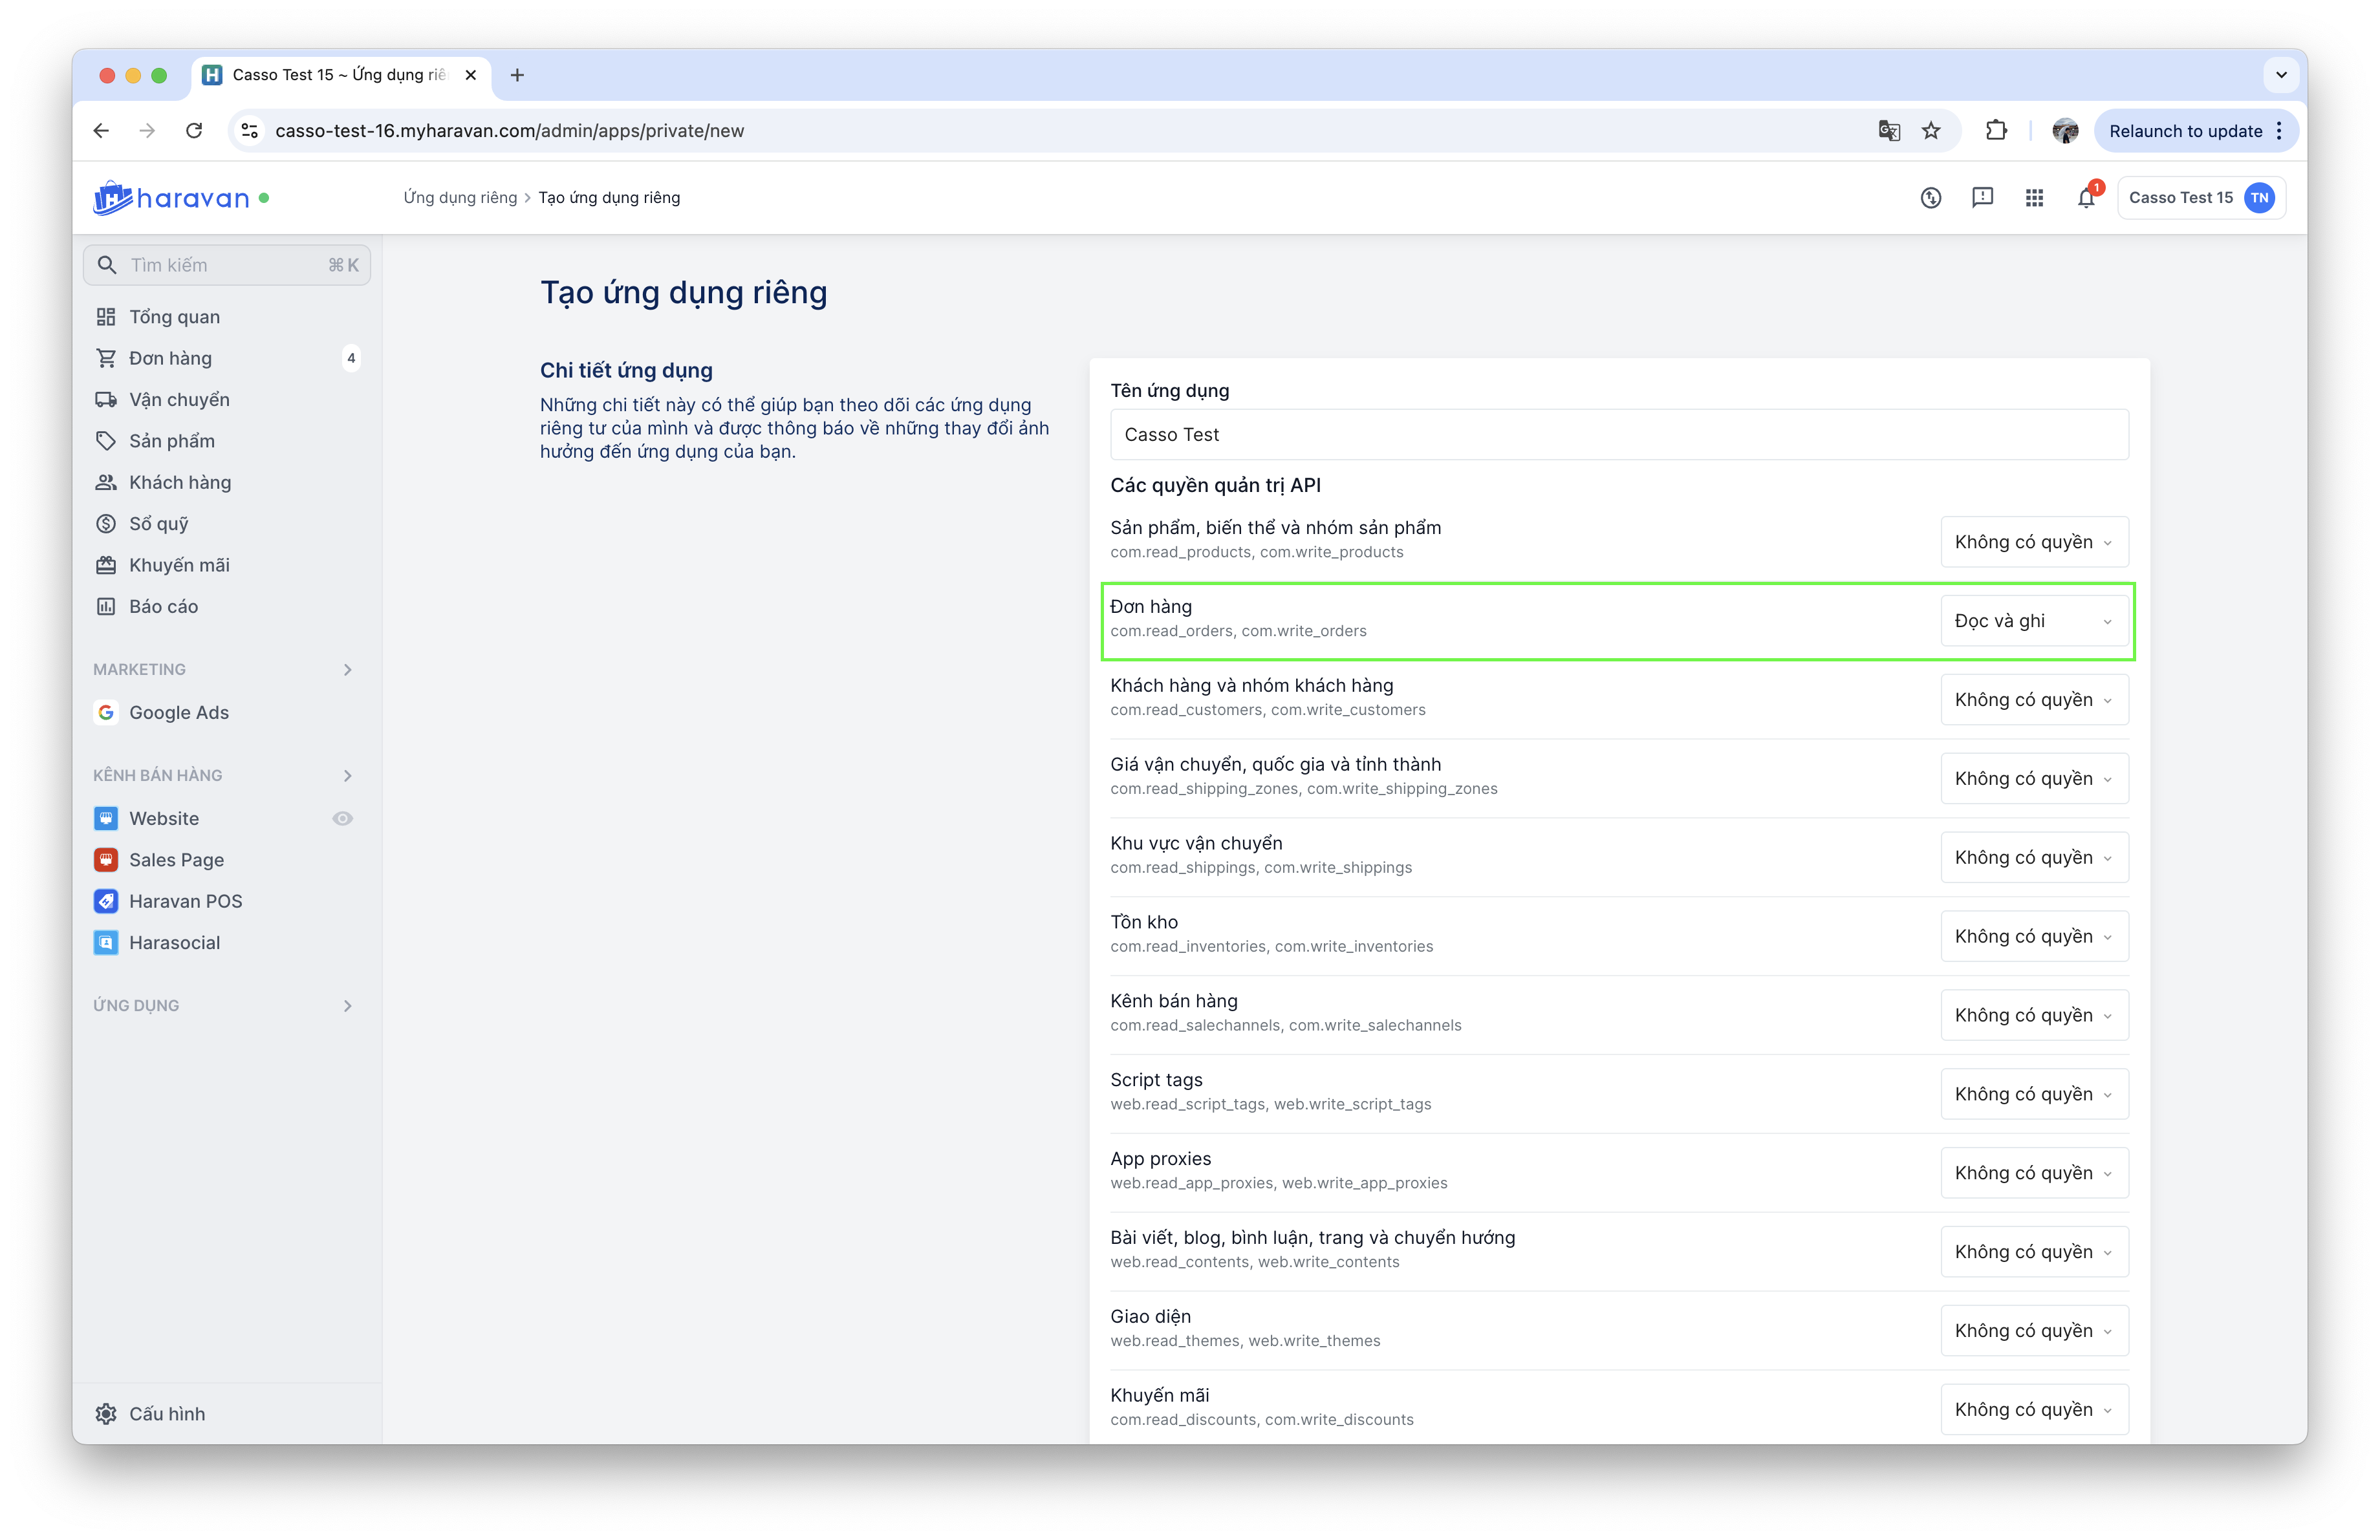Click Ứng dụng riêng breadcrumb link

[460, 198]
